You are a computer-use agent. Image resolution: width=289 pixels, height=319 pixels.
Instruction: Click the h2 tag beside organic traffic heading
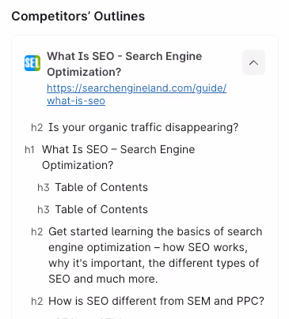[36, 127]
